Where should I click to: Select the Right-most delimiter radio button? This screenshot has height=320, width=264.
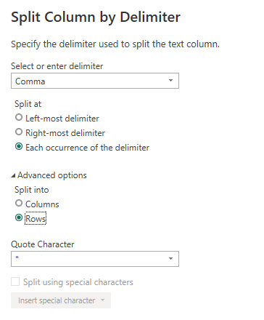tap(19, 132)
